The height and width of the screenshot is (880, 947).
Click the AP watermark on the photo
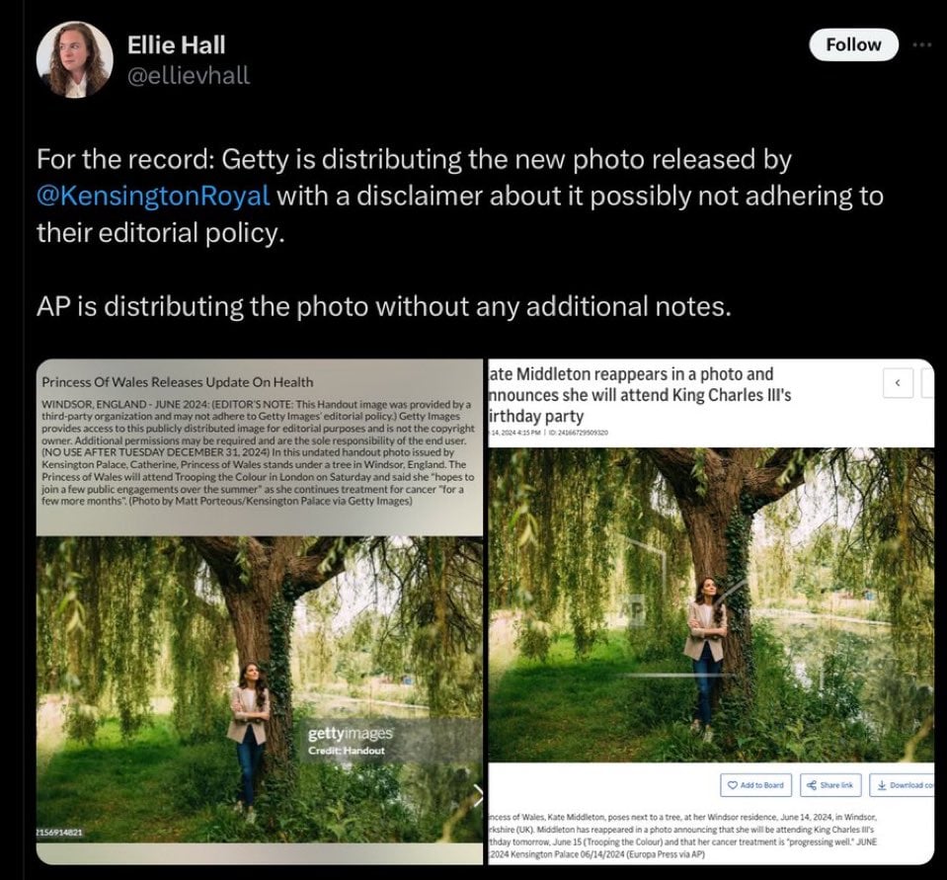637,611
